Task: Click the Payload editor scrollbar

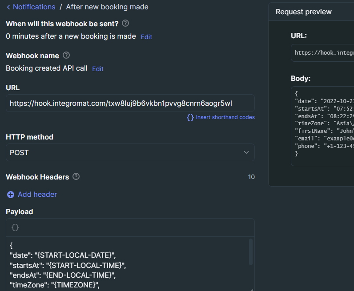Action: tap(250, 252)
